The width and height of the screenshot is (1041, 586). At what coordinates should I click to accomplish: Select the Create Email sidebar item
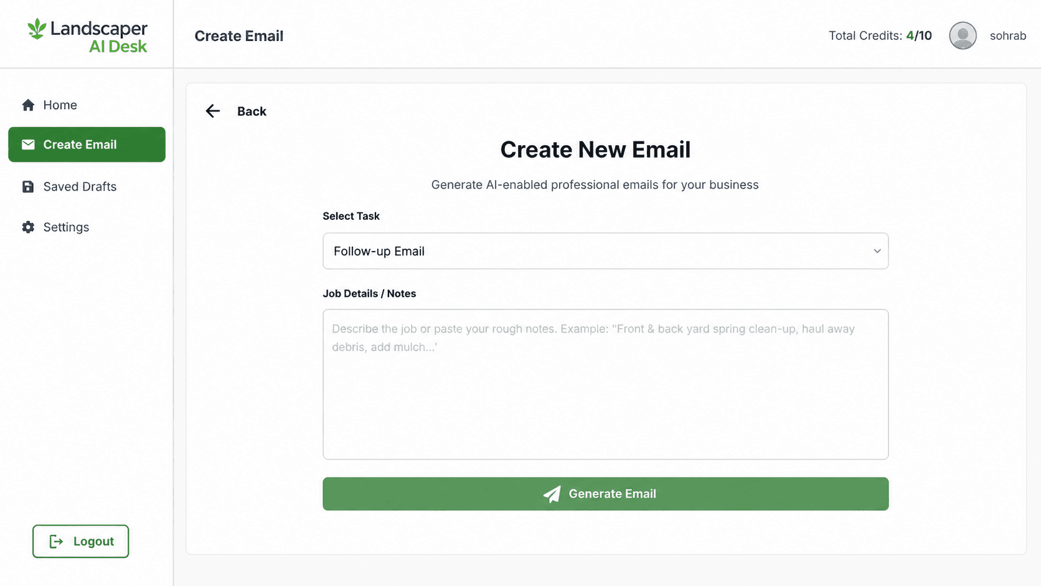87,144
